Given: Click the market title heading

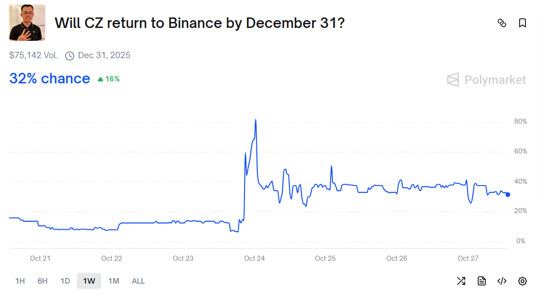Looking at the screenshot, I should point(200,23).
